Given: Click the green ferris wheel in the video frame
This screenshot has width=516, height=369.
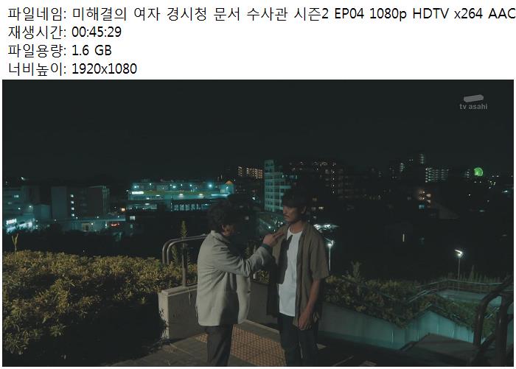Looking at the screenshot, I should [478, 172].
